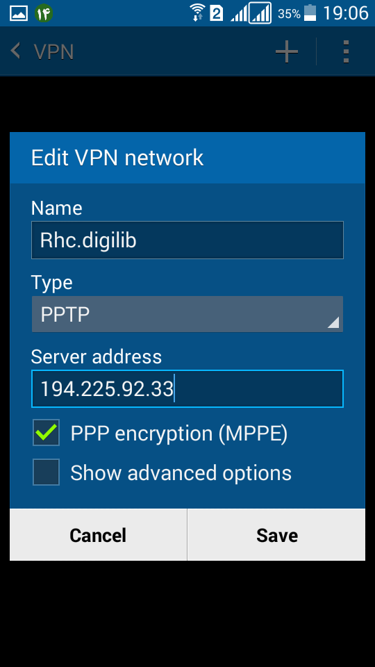Tap the PPP encryption (MPPE) label
Screen dimensions: 375x667
[x=179, y=433]
